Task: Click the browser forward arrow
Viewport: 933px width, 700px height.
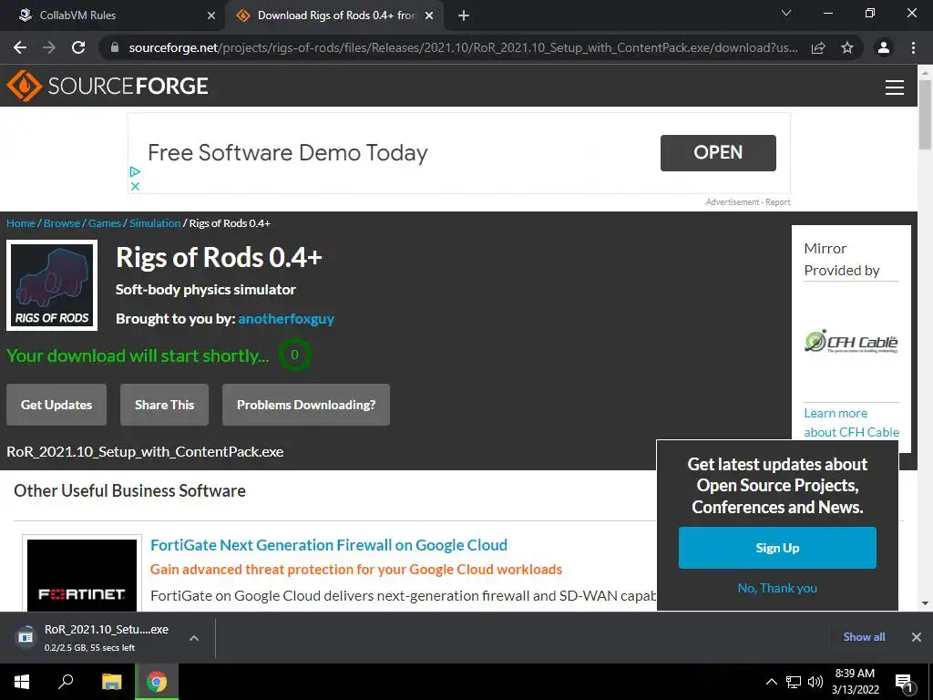Action: pyautogui.click(x=49, y=47)
